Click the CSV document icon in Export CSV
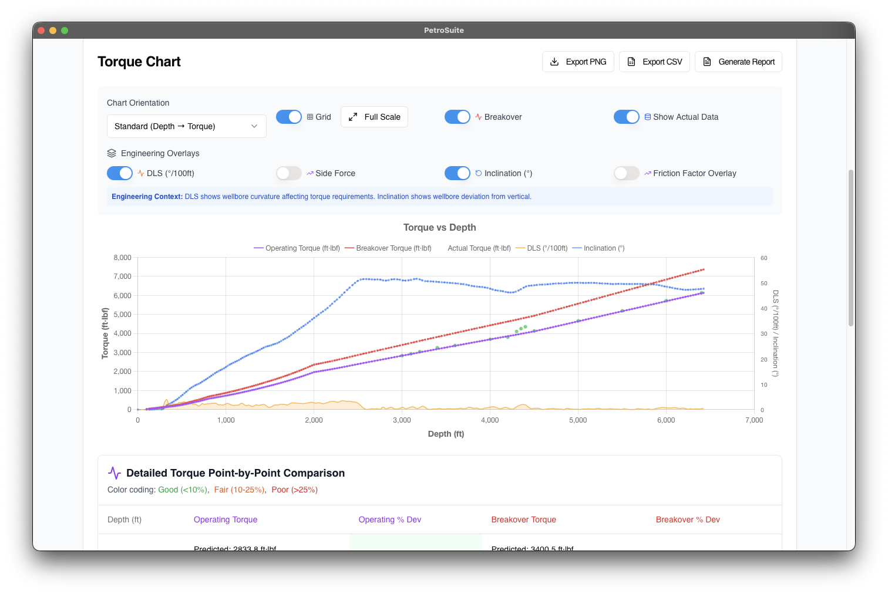The height and width of the screenshot is (594, 888). point(632,61)
